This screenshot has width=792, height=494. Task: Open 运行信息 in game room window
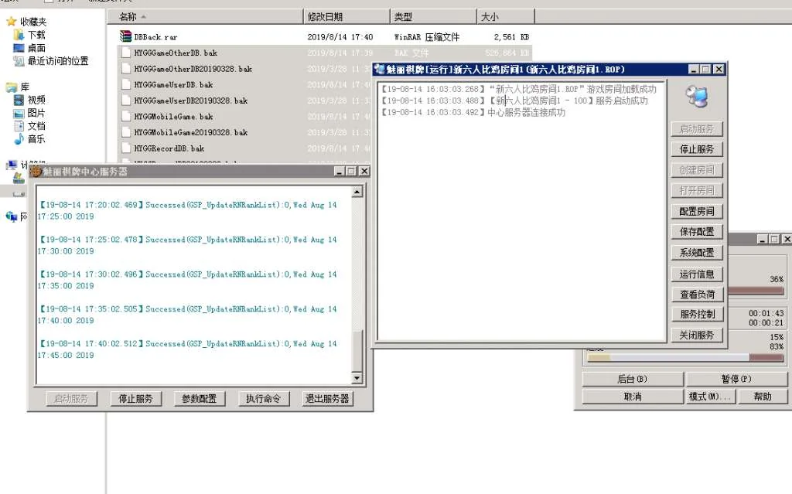click(697, 274)
